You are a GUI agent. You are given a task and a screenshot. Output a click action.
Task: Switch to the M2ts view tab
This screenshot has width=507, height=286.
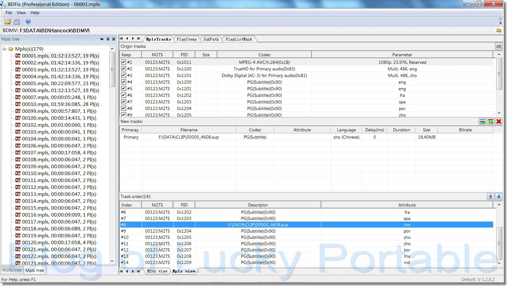click(x=157, y=271)
